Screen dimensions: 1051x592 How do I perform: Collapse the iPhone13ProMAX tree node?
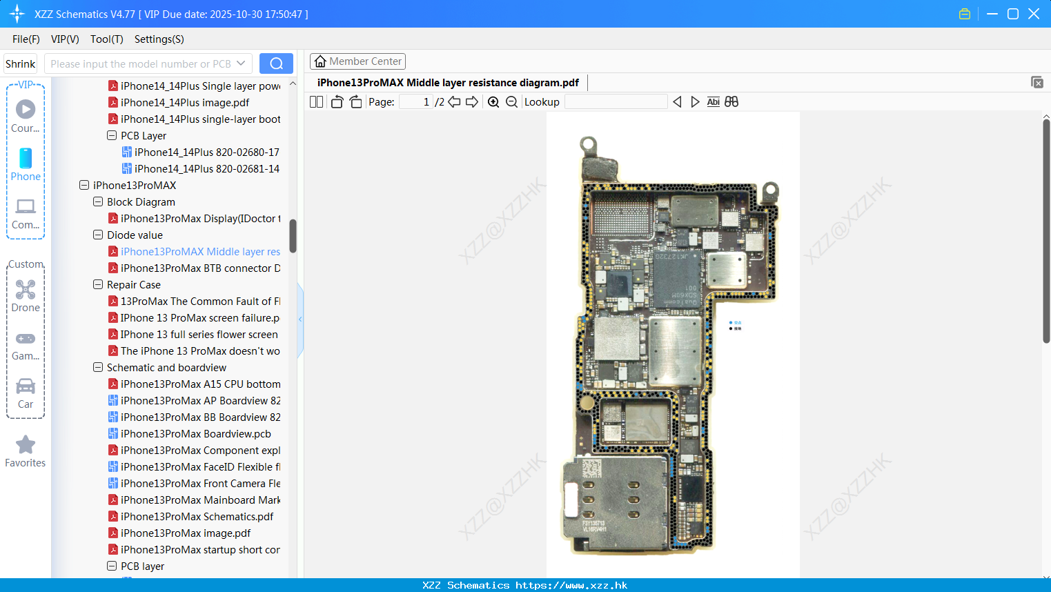click(84, 185)
